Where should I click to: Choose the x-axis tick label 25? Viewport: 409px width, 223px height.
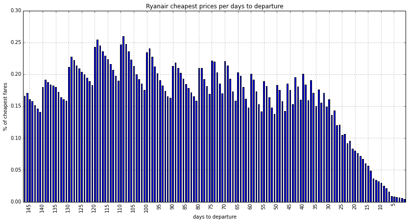341,207
